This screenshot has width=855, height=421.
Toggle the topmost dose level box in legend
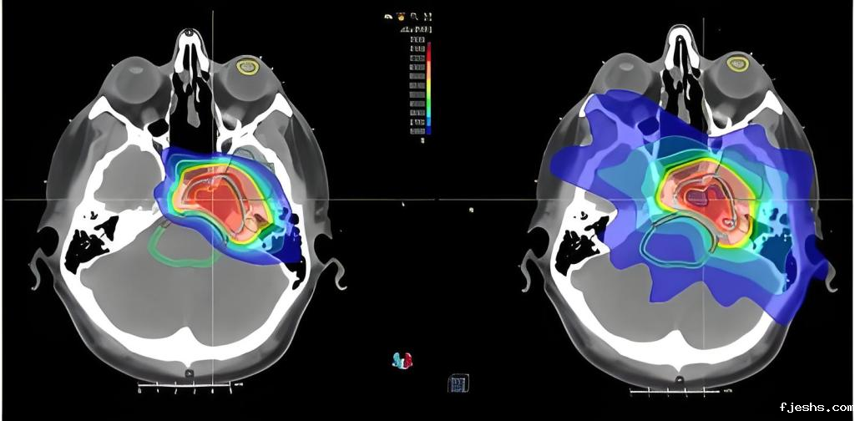(x=418, y=39)
